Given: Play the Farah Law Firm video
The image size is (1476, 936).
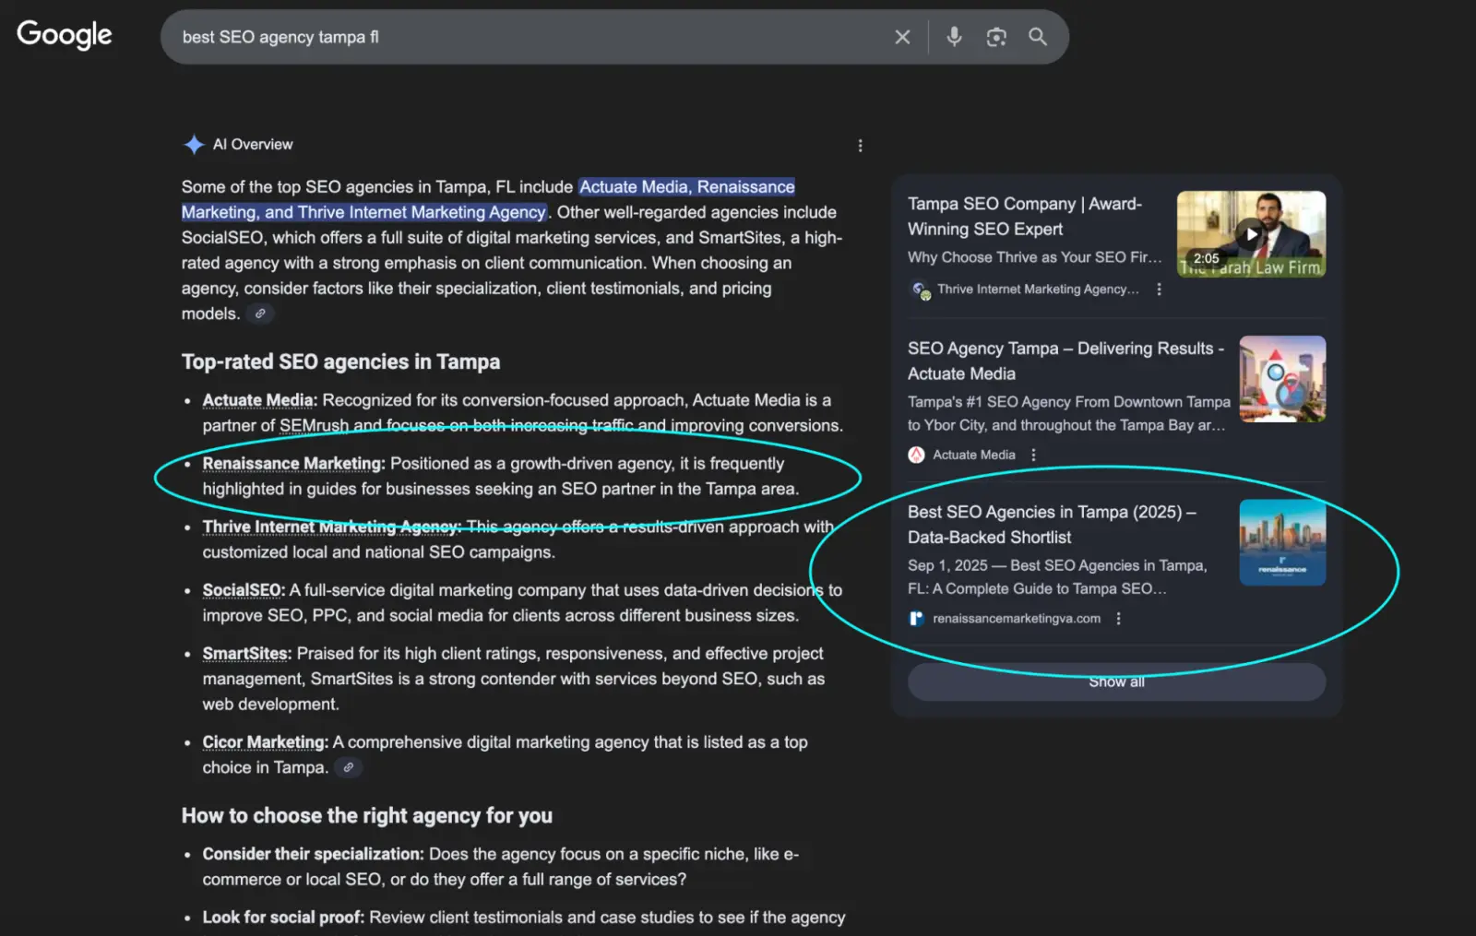Looking at the screenshot, I should pyautogui.click(x=1250, y=233).
